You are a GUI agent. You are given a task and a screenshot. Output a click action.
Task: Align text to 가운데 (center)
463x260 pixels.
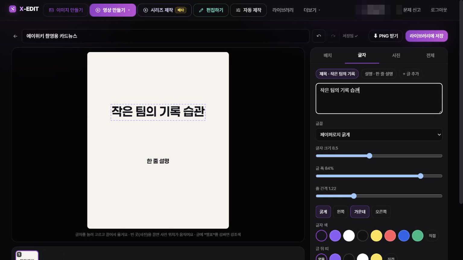(360, 212)
